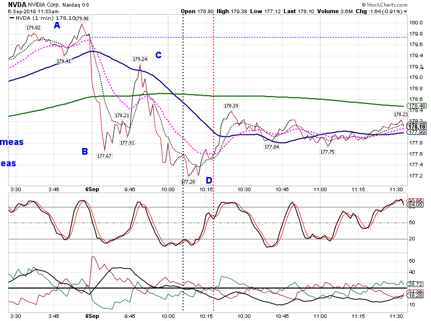431x321 pixels.
Task: Click the 178.39 price label
Action: tap(231, 106)
